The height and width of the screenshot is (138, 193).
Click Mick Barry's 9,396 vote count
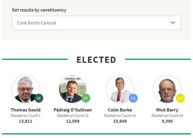(167, 121)
